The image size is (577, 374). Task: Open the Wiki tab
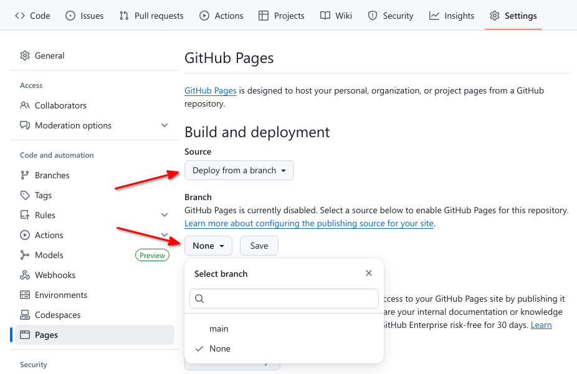(336, 16)
